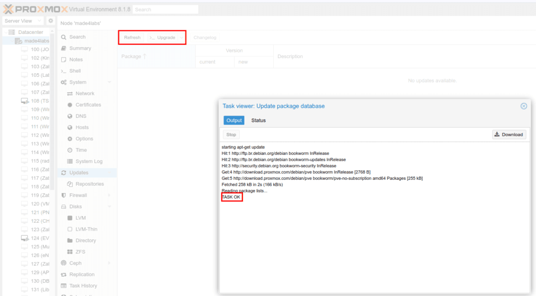
Task: Select the Certificates icon in sidebar
Action: (70, 105)
